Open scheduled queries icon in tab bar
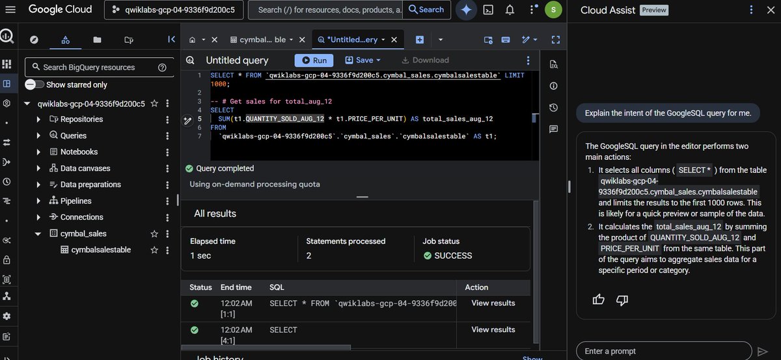This screenshot has height=360, width=781. click(x=489, y=40)
